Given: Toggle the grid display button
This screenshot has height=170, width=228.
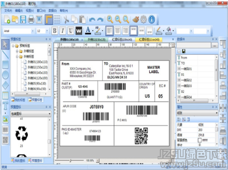Looking at the screenshot, I should pos(57,19).
